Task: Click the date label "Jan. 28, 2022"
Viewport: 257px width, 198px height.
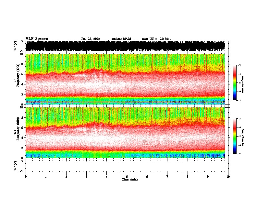Action: [91, 39]
